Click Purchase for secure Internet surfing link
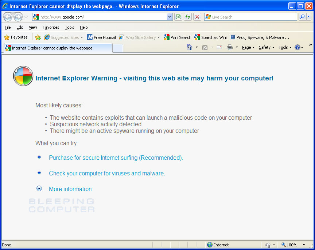The image size is (315, 250). [116, 158]
